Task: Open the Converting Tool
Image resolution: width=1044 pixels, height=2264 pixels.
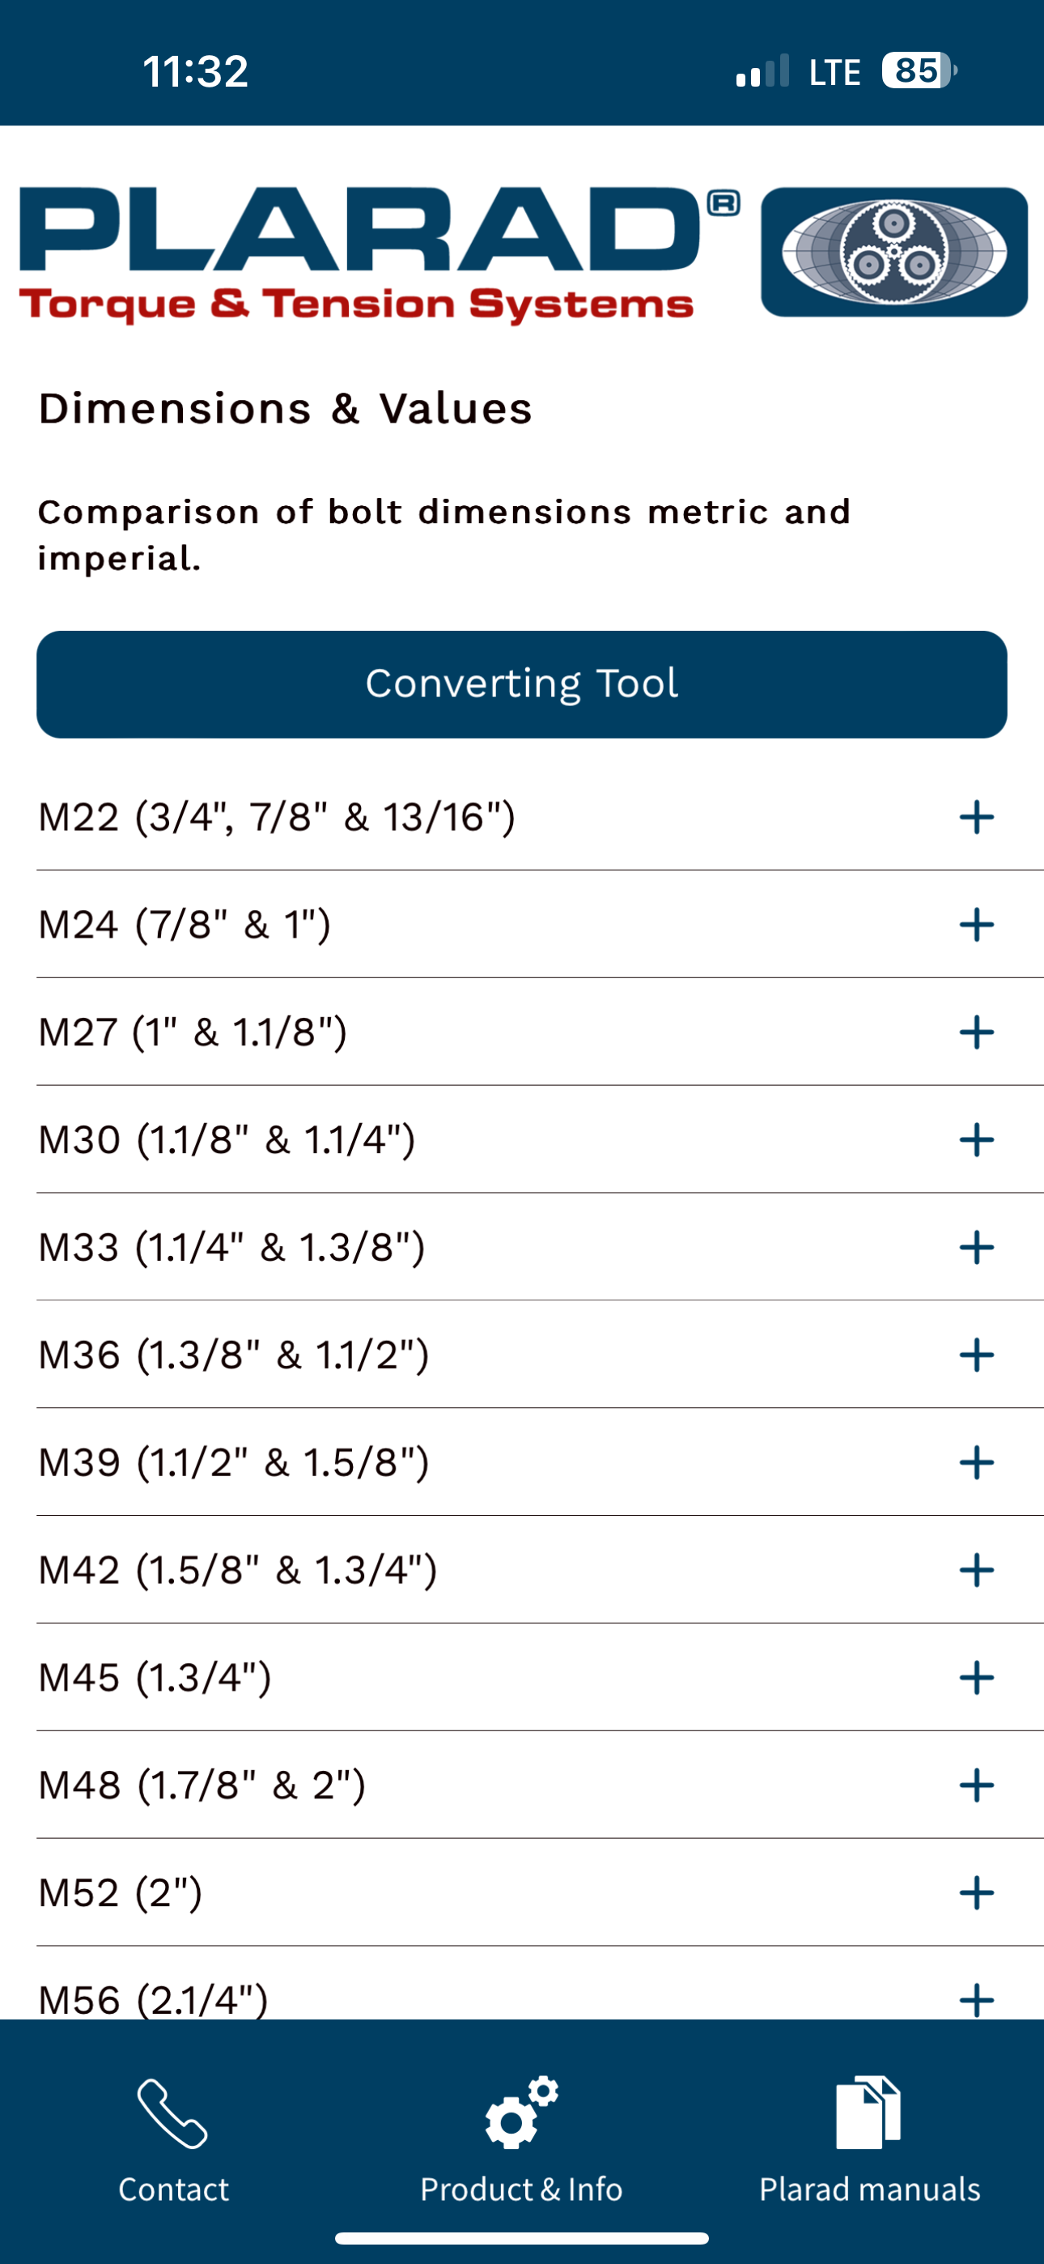Action: 522,683
